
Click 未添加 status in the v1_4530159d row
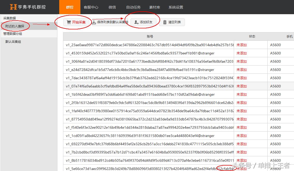tap(242, 53)
